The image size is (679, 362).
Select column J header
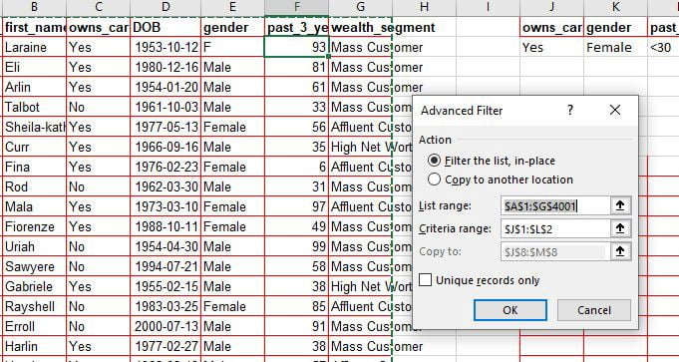[x=551, y=7]
